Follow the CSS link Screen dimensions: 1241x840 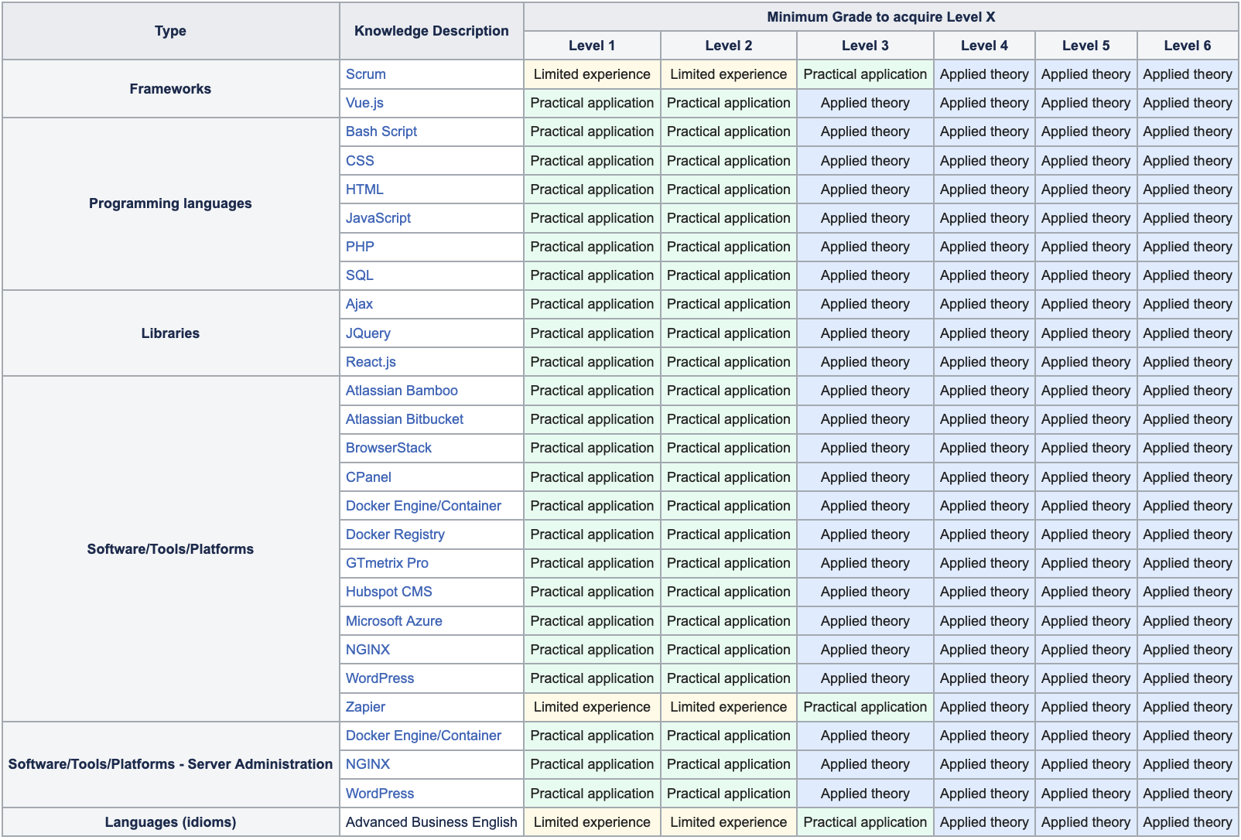point(360,161)
